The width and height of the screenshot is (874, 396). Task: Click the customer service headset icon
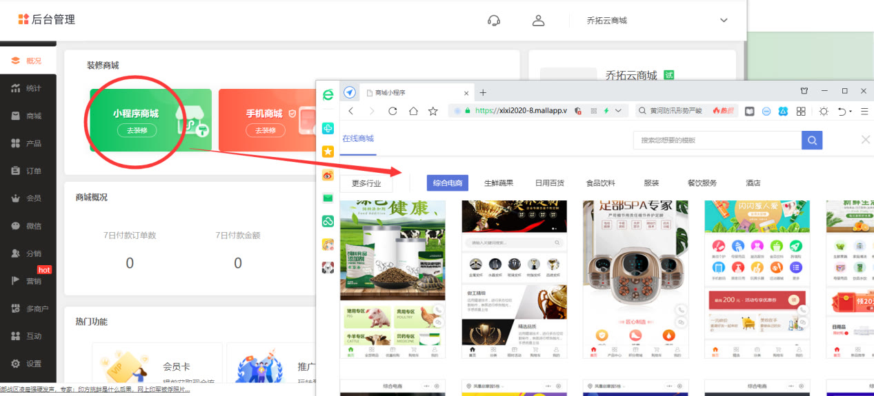click(x=494, y=21)
